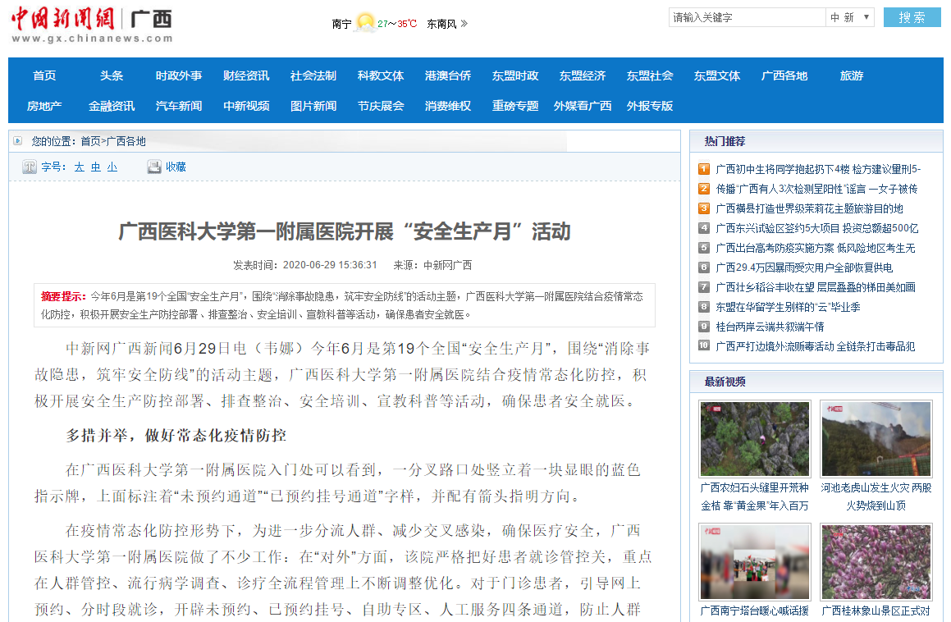Image resolution: width=951 pixels, height=622 pixels.
Task: Click the 搜索 button
Action: tap(912, 17)
